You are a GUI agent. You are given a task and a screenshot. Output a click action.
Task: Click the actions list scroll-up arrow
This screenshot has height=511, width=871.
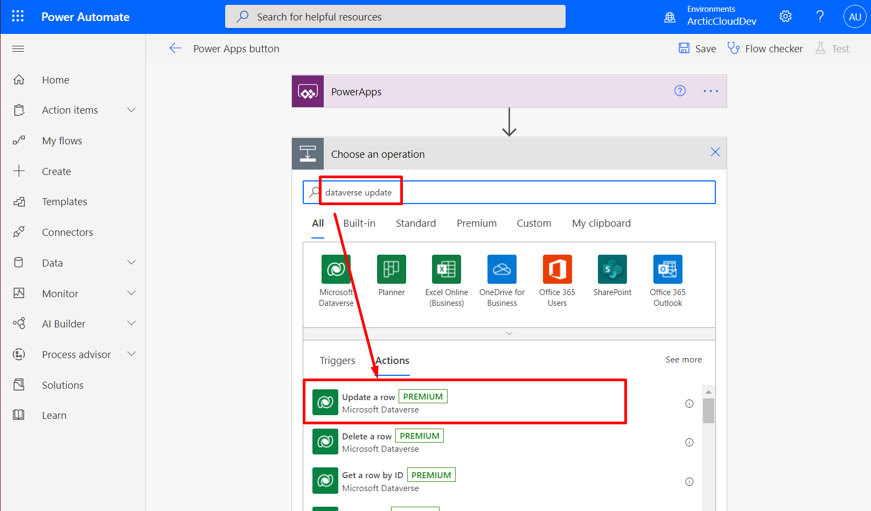coord(708,392)
